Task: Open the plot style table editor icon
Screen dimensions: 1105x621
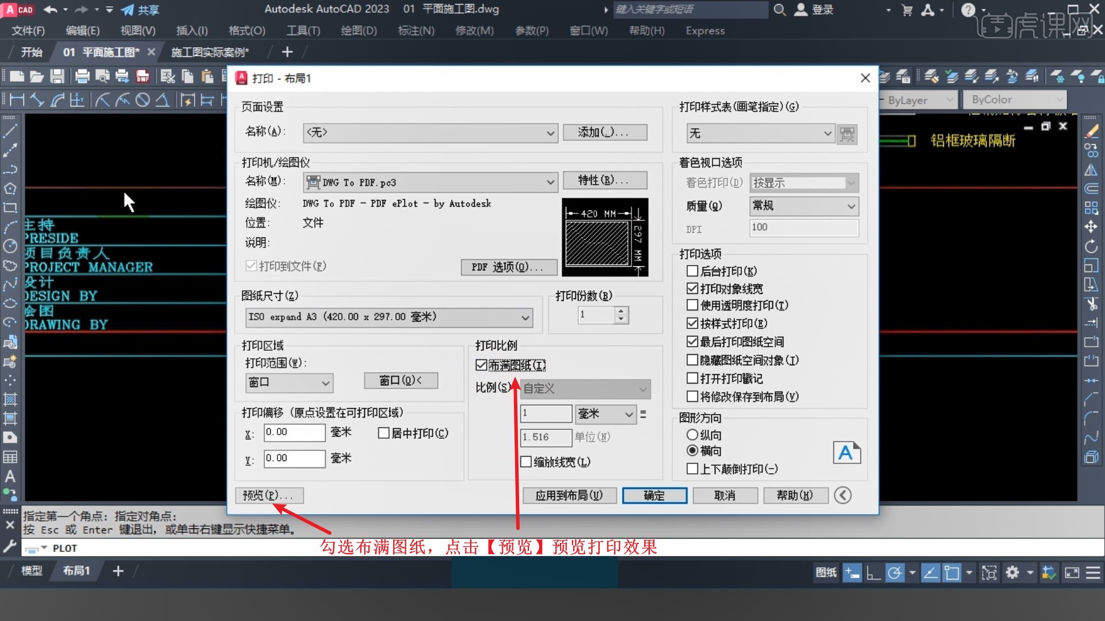Action: pos(847,134)
